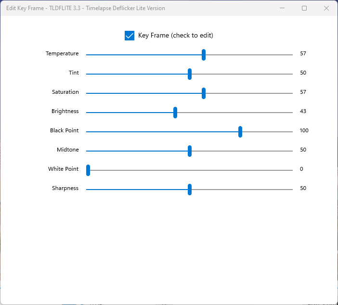The image size is (338, 305).
Task: Click the Brightness slider thumb
Action: 175,113
